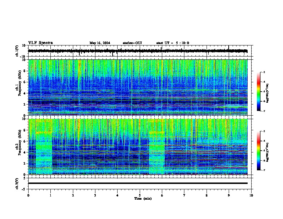Click time axis tick label "2"

[73, 195]
